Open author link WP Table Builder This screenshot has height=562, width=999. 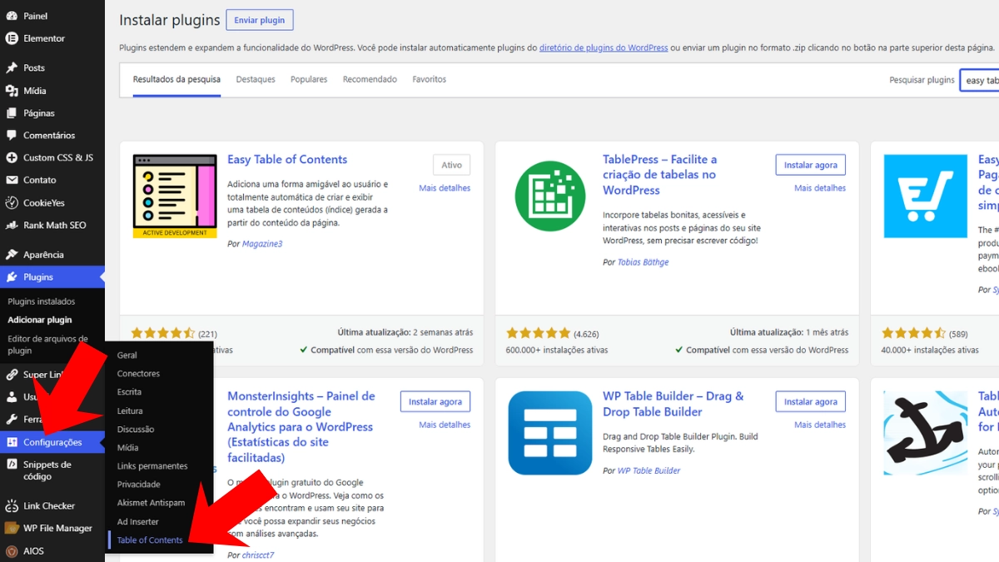pyautogui.click(x=649, y=470)
